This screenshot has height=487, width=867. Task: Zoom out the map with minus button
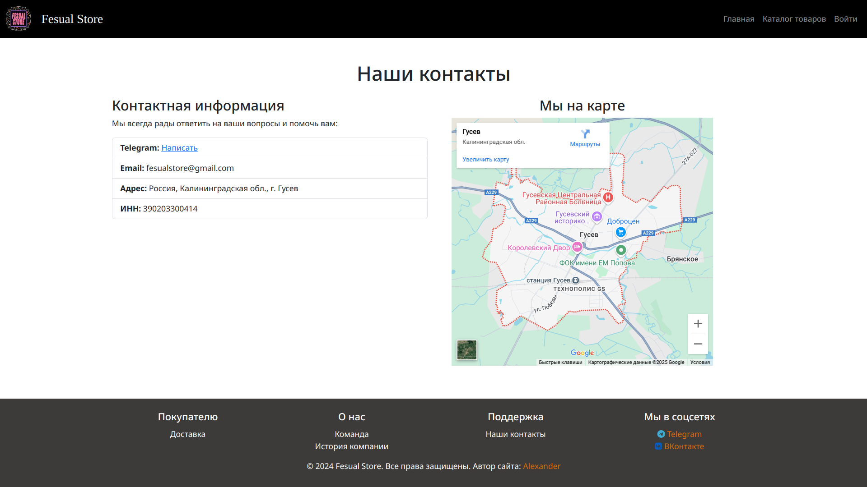(698, 344)
